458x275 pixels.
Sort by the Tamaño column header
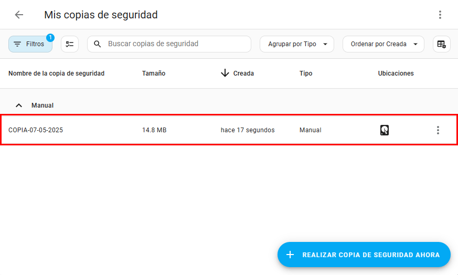[x=154, y=73]
